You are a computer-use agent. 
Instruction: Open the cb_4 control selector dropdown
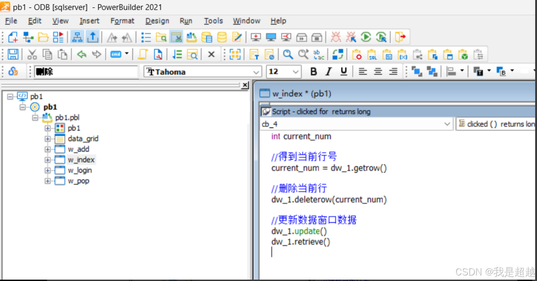pos(448,124)
